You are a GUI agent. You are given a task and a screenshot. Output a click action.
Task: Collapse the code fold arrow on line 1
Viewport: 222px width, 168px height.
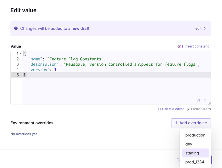(21, 54)
